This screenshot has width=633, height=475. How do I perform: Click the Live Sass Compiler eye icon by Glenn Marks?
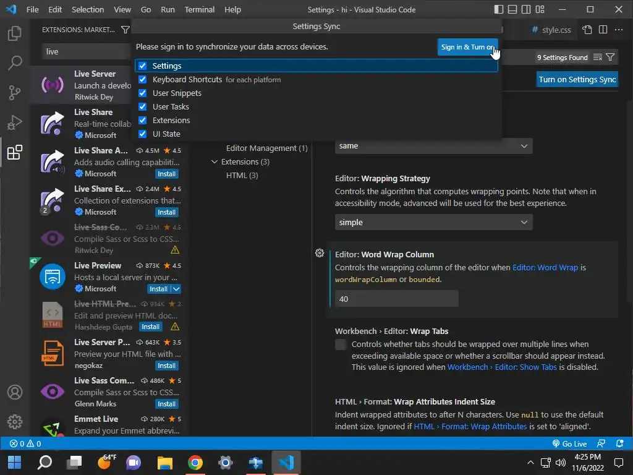(53, 392)
